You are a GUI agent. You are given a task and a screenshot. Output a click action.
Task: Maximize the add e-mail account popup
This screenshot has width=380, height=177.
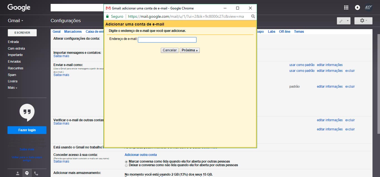pos(238,8)
